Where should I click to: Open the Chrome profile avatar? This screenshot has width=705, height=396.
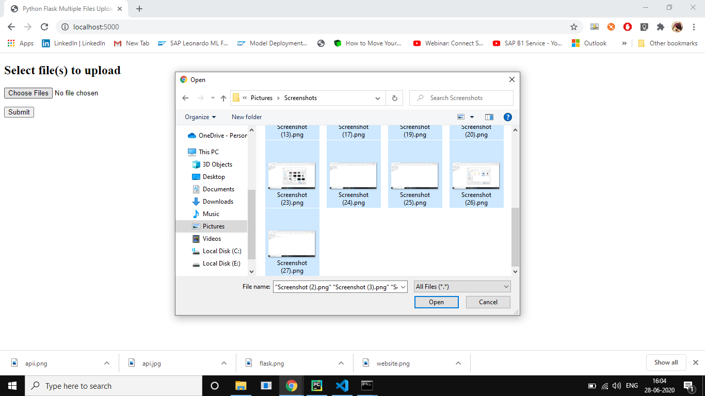click(x=677, y=27)
